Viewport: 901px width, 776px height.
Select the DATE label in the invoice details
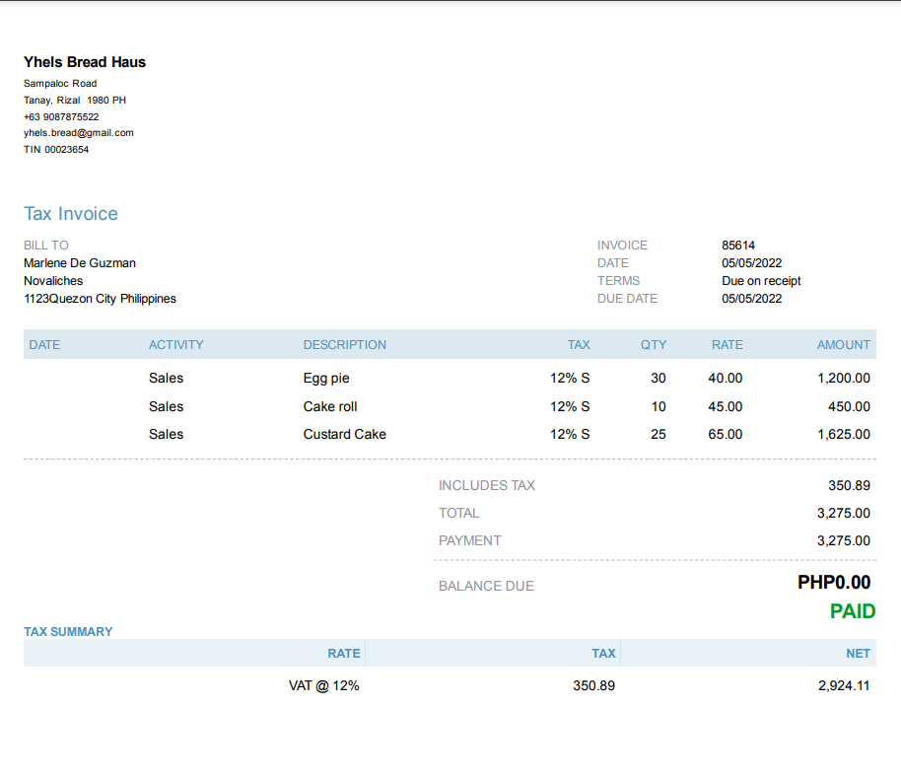point(613,263)
